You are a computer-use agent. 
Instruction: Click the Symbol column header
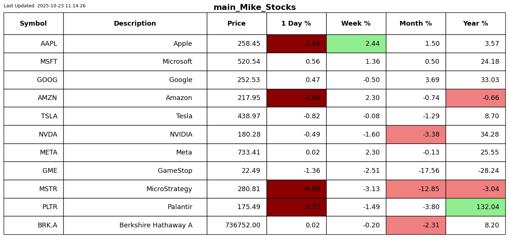coord(33,24)
